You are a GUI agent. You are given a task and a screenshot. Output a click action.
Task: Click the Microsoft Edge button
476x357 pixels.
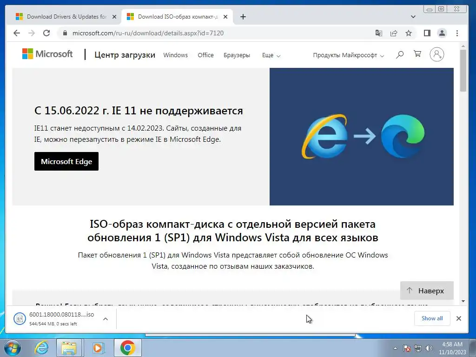point(66,161)
